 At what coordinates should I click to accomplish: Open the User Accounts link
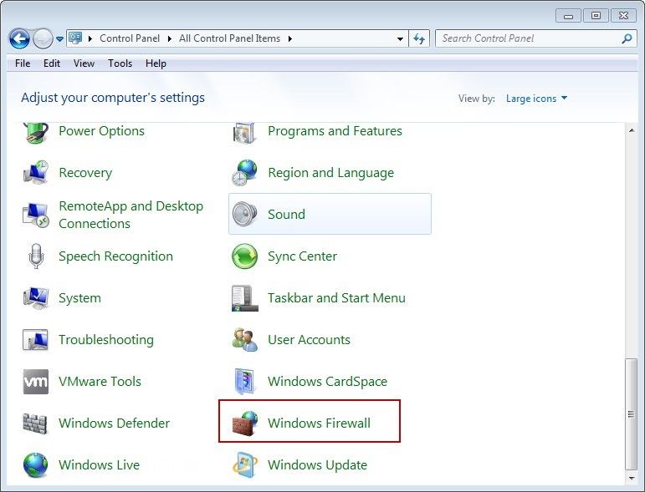(309, 340)
